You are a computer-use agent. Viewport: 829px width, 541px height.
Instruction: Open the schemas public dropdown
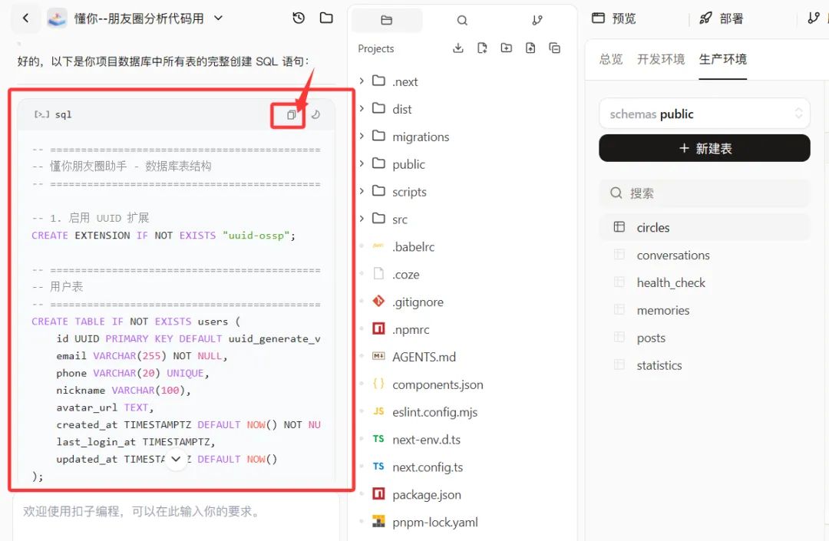(x=704, y=114)
